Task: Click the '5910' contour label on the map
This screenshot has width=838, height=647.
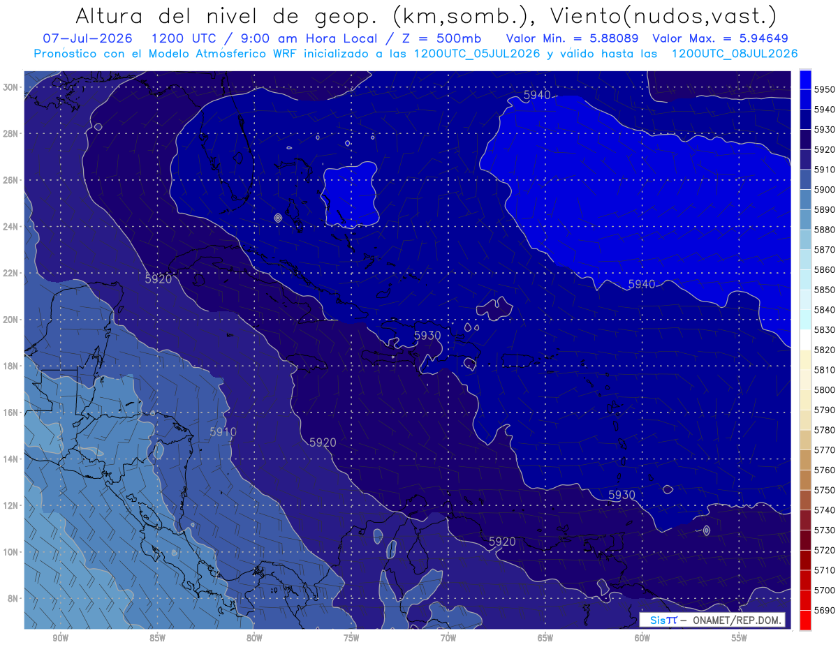Action: coord(223,433)
